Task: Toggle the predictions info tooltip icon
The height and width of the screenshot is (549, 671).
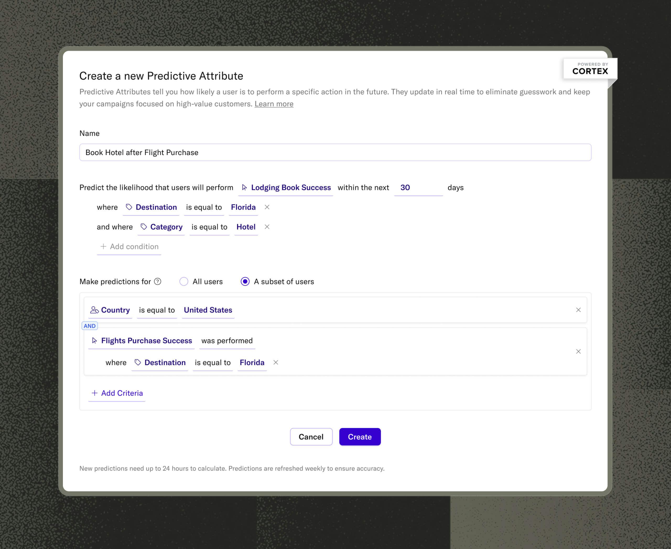Action: [x=158, y=281]
